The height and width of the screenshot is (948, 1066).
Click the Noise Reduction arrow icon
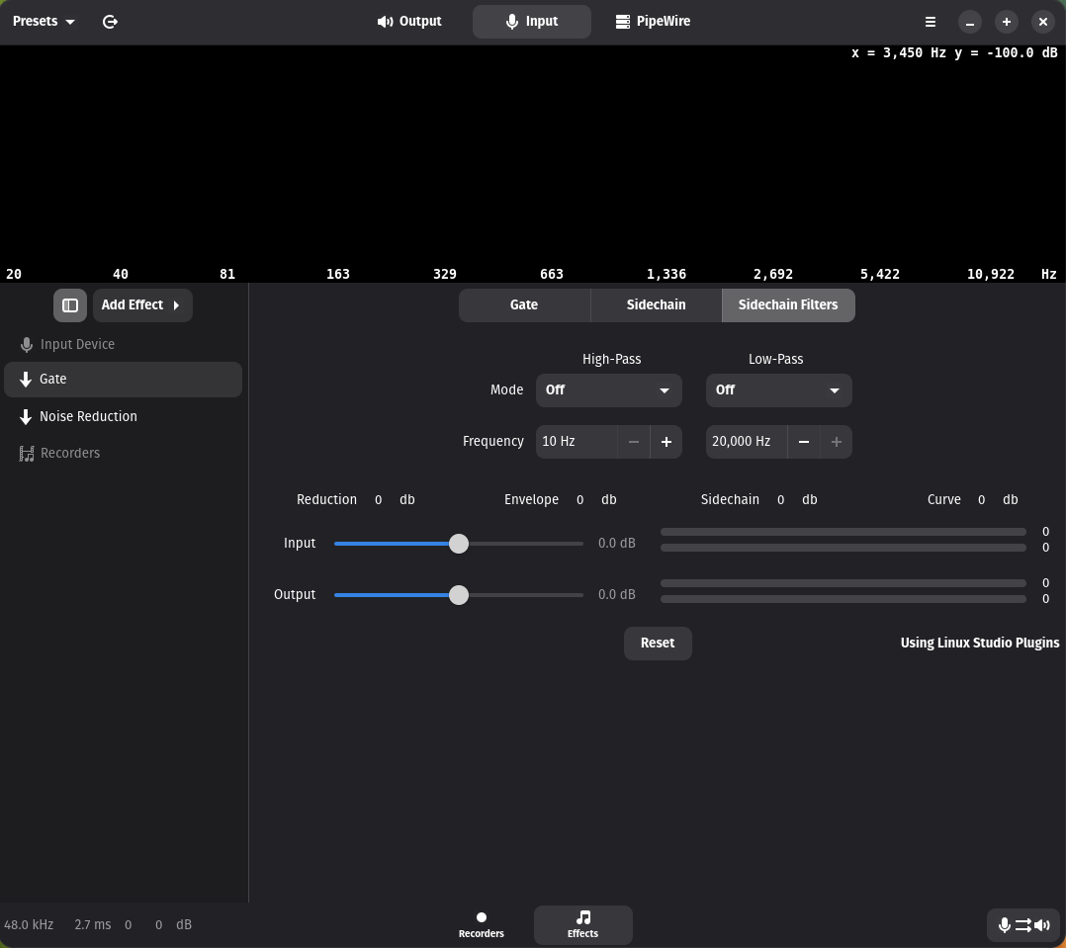coord(26,417)
